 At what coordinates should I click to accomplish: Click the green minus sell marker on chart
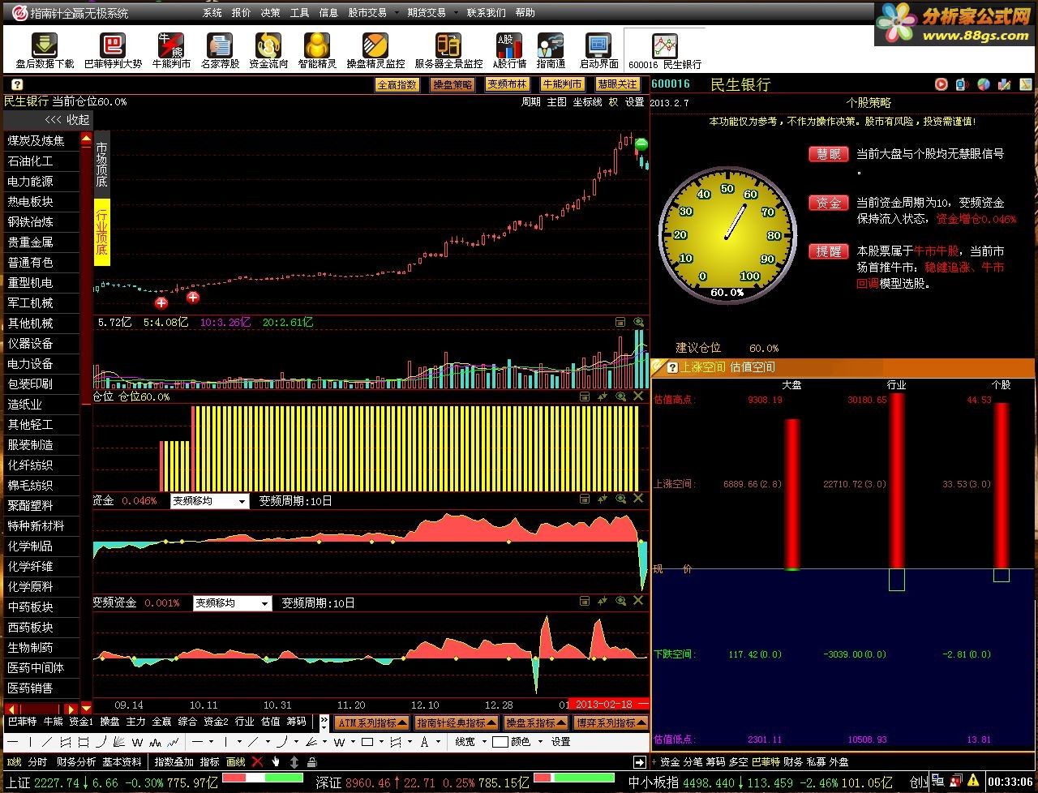[x=641, y=145]
